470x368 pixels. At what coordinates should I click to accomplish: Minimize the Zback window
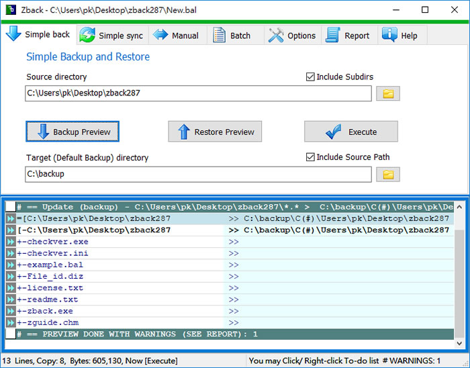tap(396, 10)
